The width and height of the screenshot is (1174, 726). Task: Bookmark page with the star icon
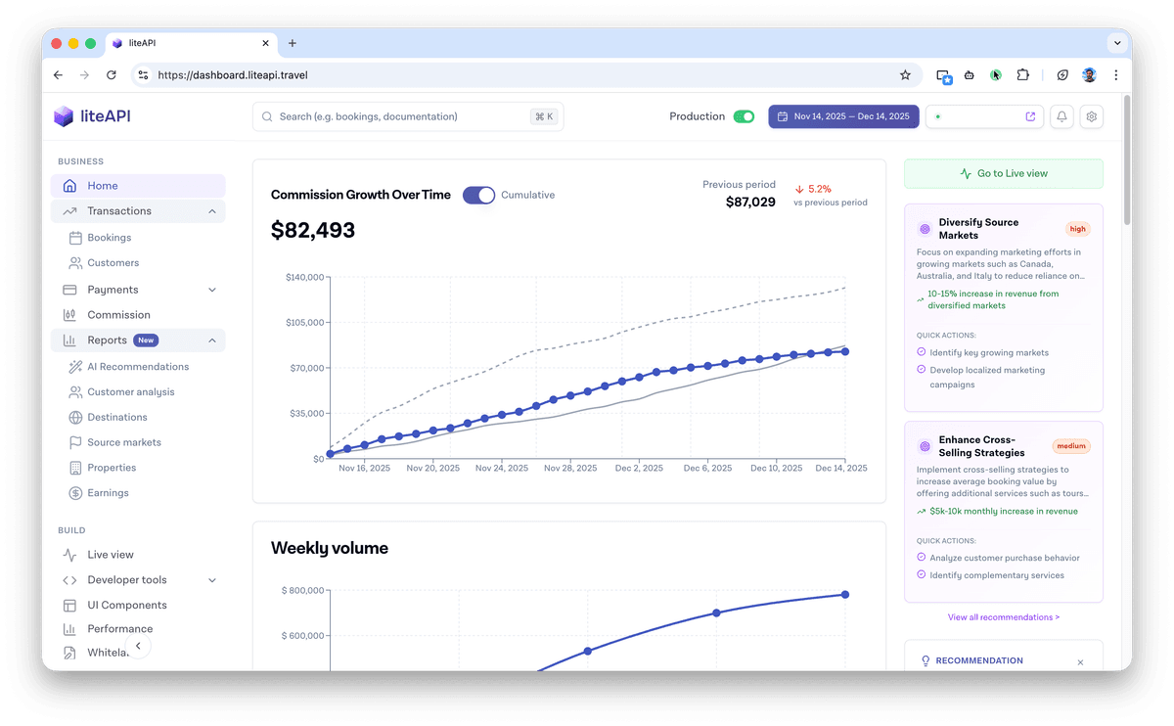point(905,74)
